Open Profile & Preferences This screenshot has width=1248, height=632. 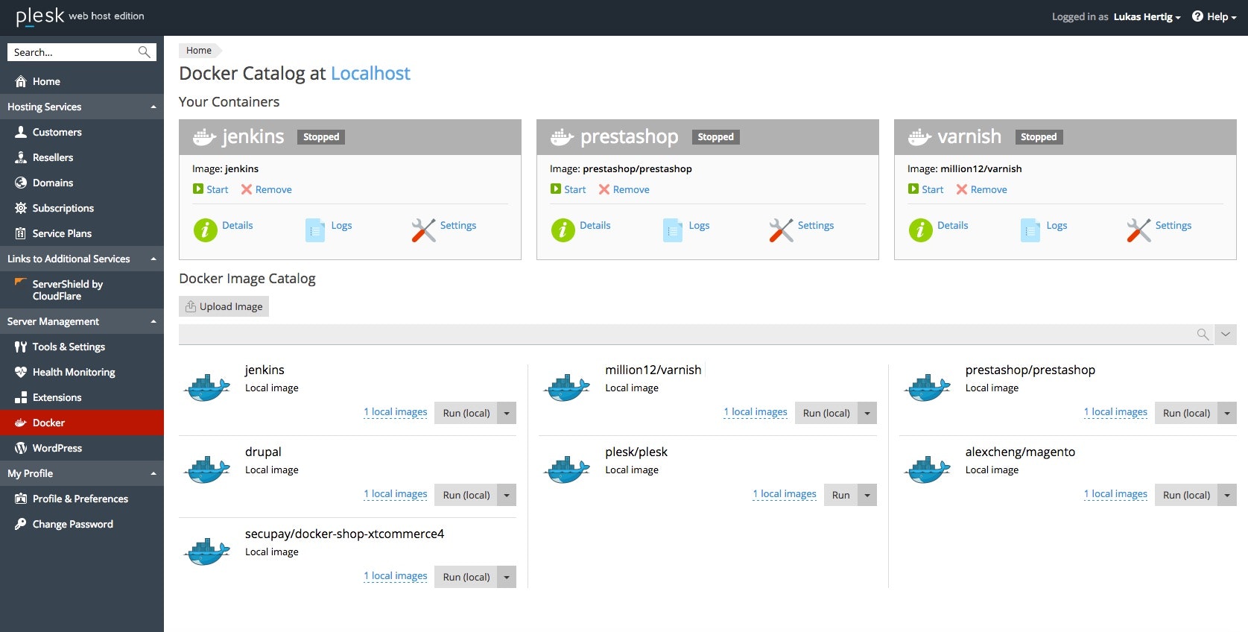tap(82, 499)
